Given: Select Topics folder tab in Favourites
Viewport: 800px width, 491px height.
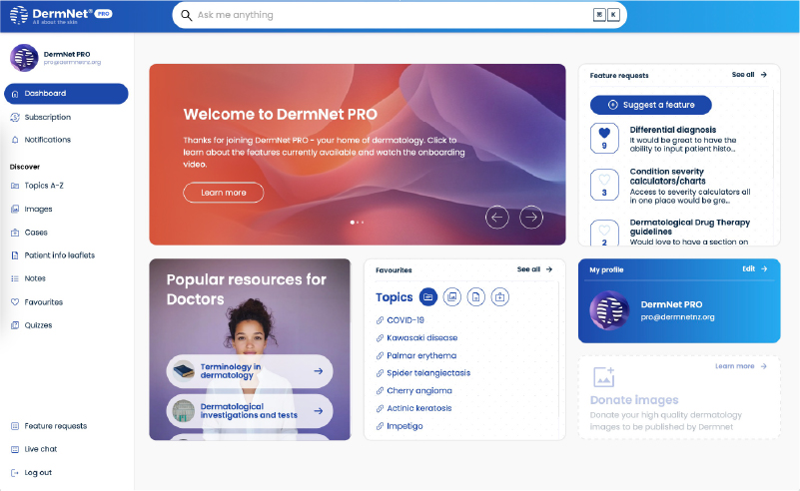Looking at the screenshot, I should click(x=428, y=297).
